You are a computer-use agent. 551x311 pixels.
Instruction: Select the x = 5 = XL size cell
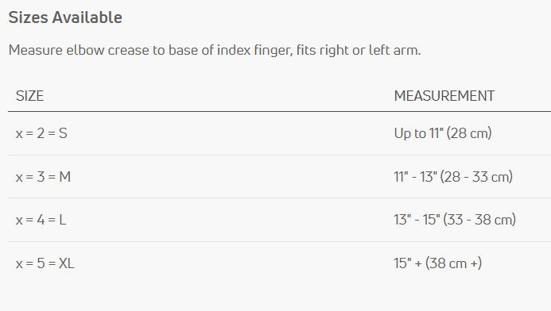pos(45,263)
